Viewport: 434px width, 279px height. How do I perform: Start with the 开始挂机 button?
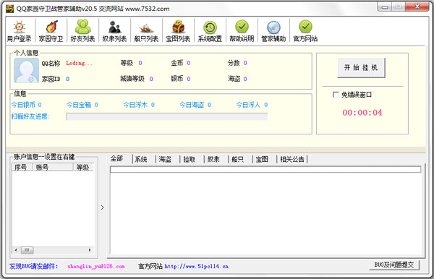point(361,67)
